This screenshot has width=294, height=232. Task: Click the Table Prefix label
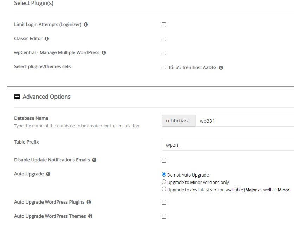click(x=26, y=142)
